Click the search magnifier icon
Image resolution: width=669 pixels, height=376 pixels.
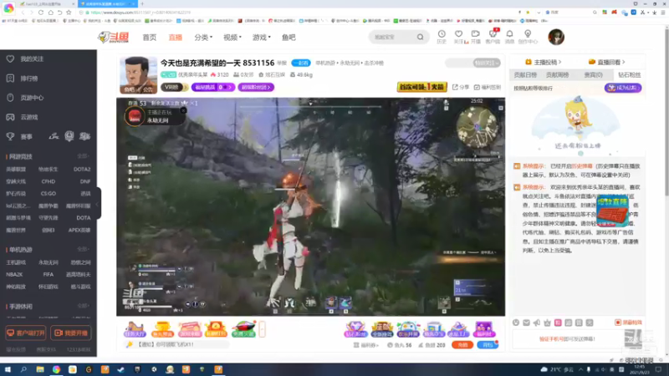(421, 37)
